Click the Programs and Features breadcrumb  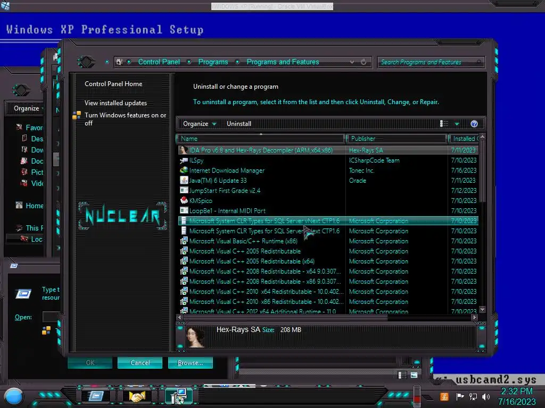coord(283,62)
